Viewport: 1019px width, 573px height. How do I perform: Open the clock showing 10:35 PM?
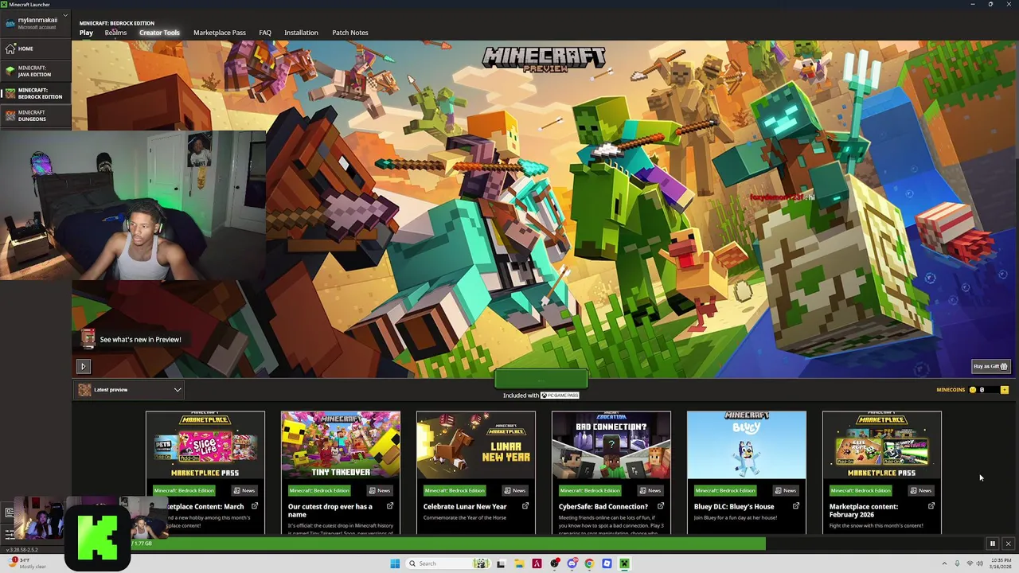click(x=1001, y=563)
